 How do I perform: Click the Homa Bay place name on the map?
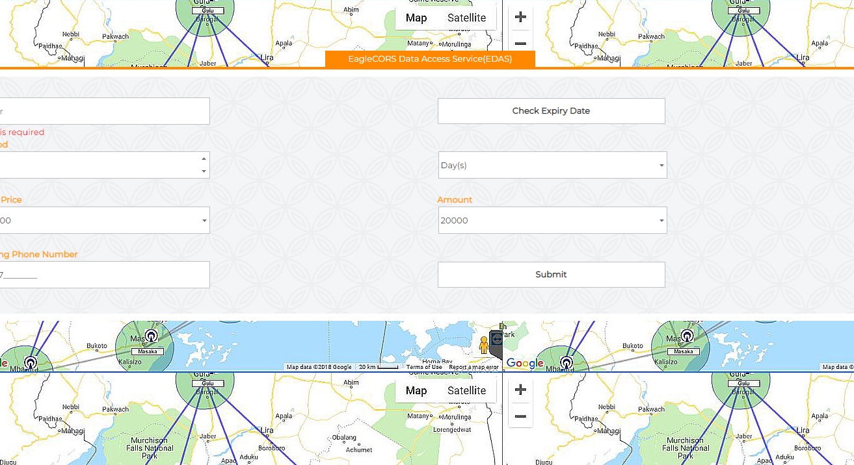(437, 361)
